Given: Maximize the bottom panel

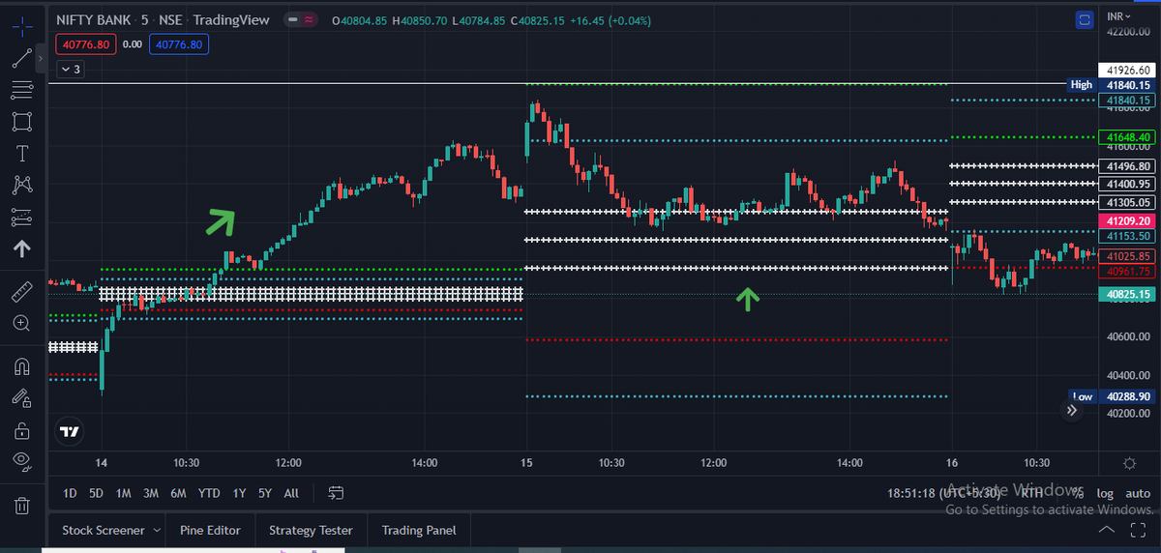Looking at the screenshot, I should 1138,530.
